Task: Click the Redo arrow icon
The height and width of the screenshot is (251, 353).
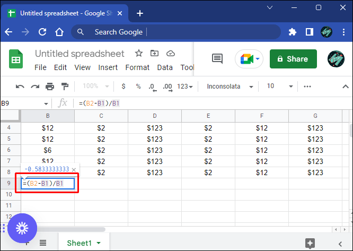Action: coord(35,86)
